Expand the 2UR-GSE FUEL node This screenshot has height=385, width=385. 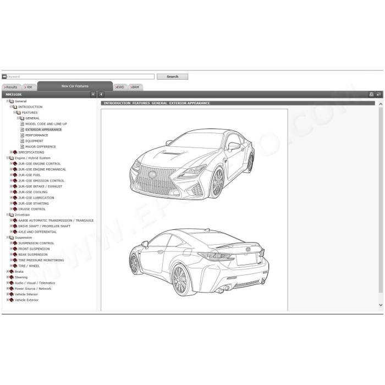[11, 175]
